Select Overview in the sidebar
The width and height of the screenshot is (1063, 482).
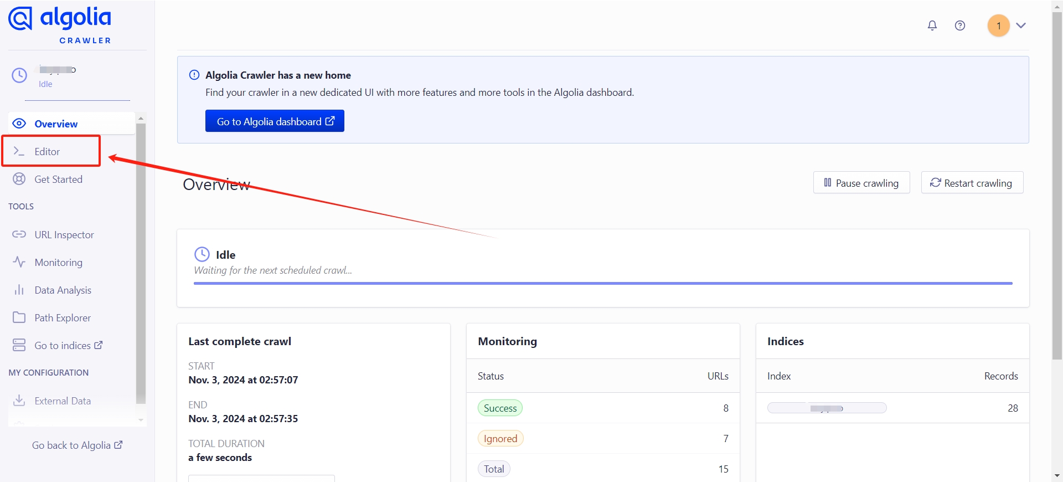tap(71, 124)
